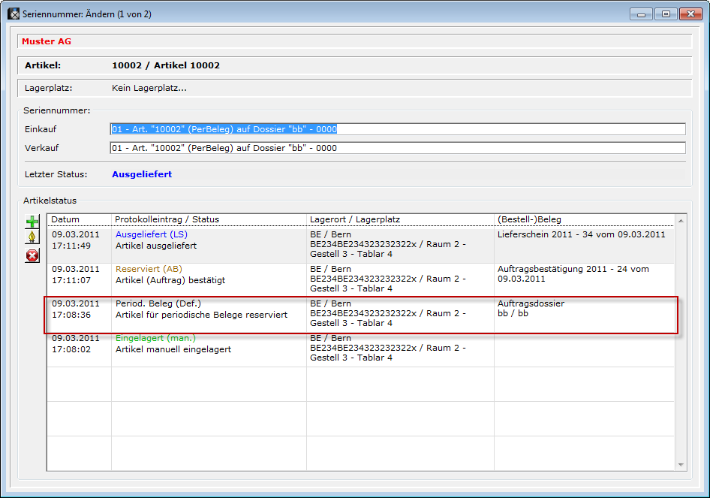
Task: Click the Auftragsbestätigung 2011 - 24 document entry
Action: 573,274
